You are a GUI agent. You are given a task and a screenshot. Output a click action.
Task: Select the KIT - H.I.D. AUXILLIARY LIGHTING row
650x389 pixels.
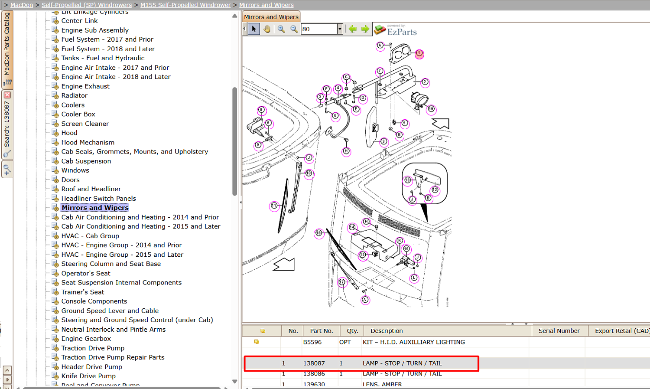[446, 342]
